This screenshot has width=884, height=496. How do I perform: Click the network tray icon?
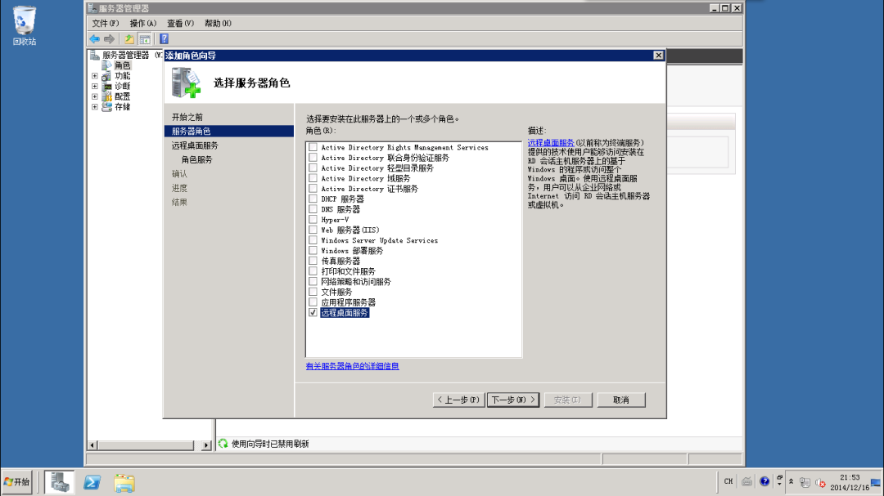coord(805,482)
